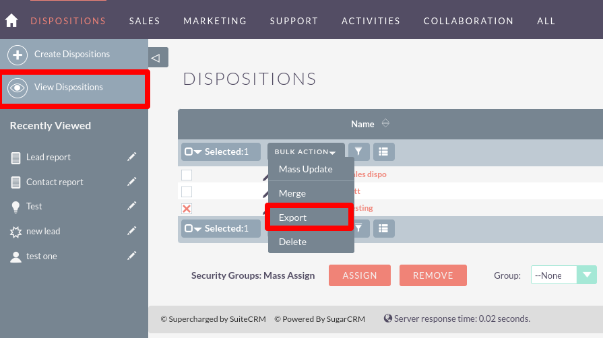This screenshot has width=603, height=338.
Task: Open the sales dispo record link
Action: coord(370,174)
